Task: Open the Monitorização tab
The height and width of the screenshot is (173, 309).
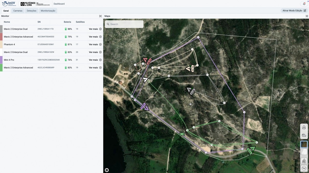Action: (48, 11)
